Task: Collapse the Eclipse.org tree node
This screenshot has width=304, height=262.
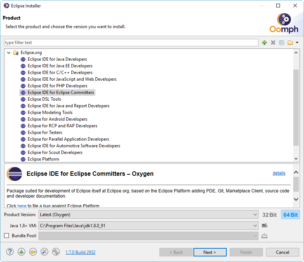Action: [9, 53]
